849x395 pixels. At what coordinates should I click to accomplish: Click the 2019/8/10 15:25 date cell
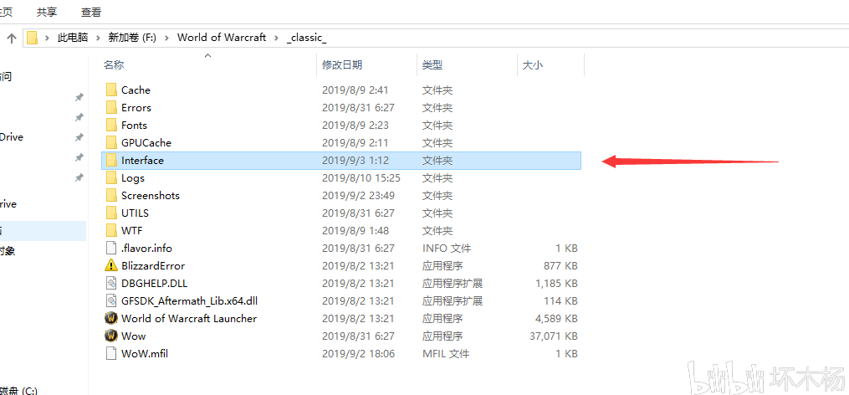[x=361, y=177]
